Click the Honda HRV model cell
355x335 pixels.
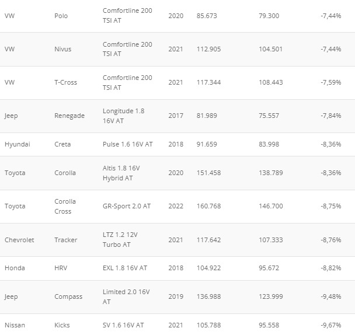coord(61,268)
